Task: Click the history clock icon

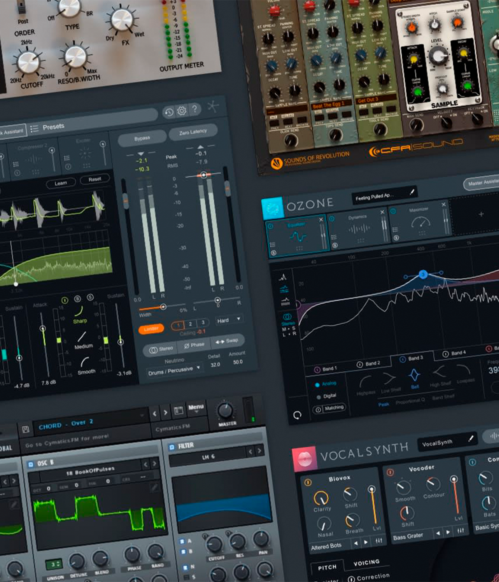Action: tap(168, 113)
